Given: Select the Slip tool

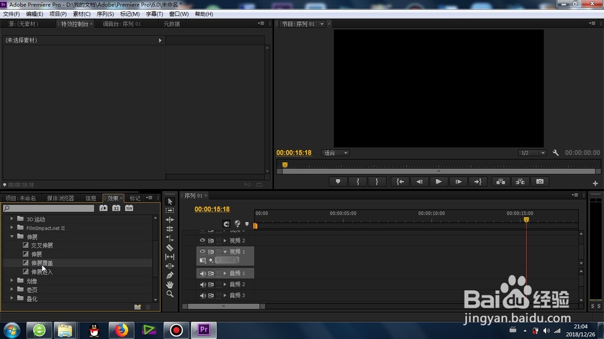Looking at the screenshot, I should (170, 256).
